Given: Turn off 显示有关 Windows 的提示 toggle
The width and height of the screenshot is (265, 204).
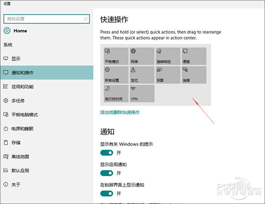Looking at the screenshot, I should click(x=106, y=153).
